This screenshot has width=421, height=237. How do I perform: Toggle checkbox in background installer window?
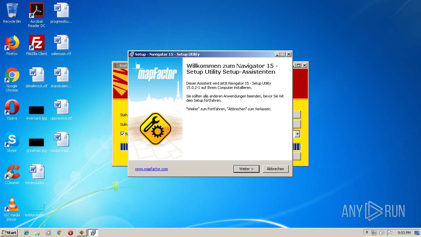(122, 134)
